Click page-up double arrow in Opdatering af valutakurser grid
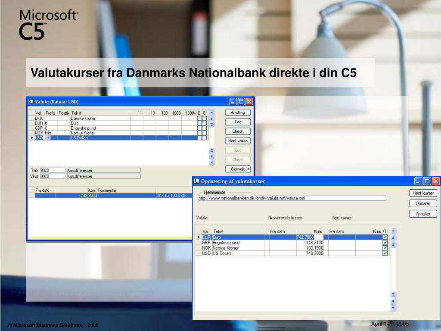This screenshot has width=441, height=331. coord(393,237)
